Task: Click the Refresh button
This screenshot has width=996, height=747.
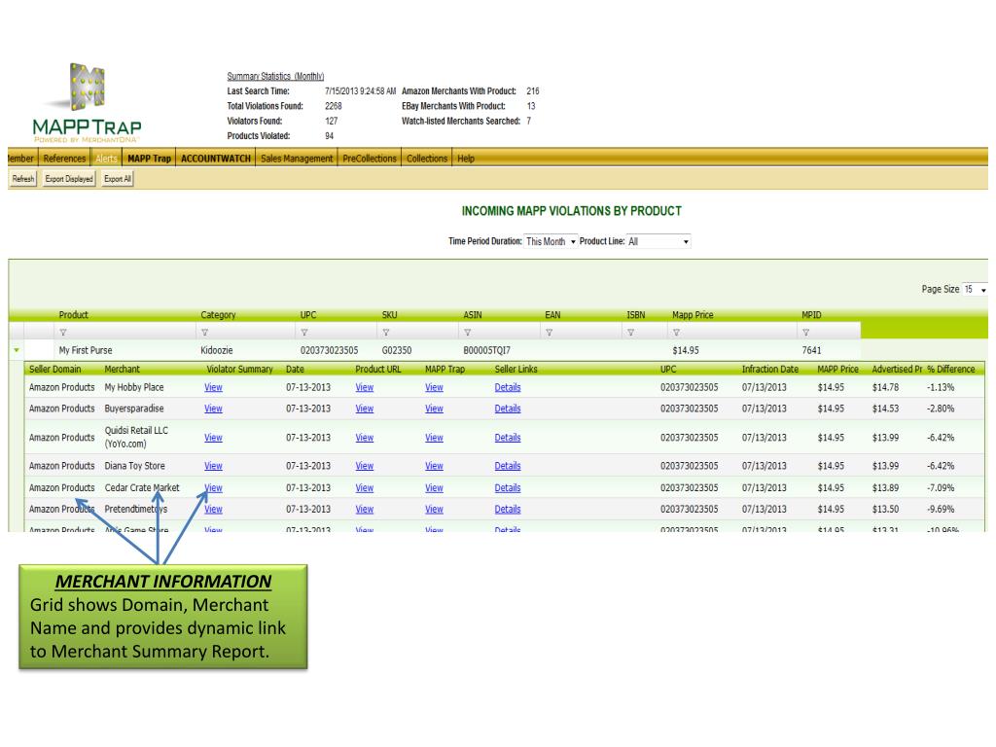Action: [23, 179]
